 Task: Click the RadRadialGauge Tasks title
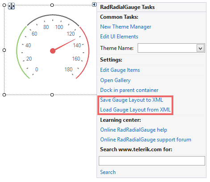[127, 7]
